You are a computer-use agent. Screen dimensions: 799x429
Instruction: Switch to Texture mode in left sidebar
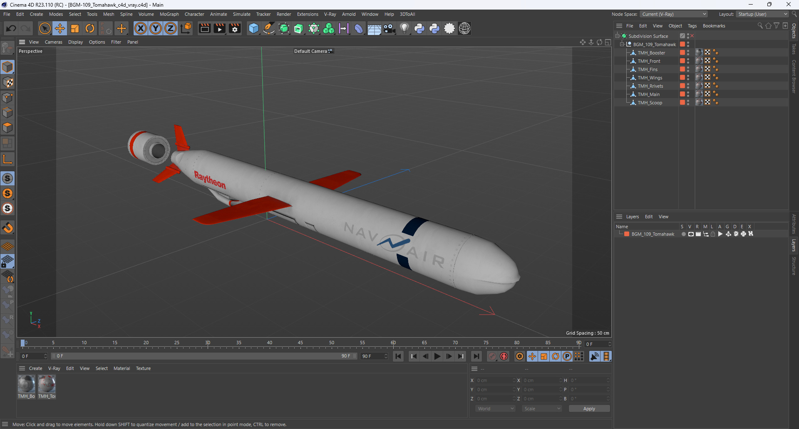point(7,82)
